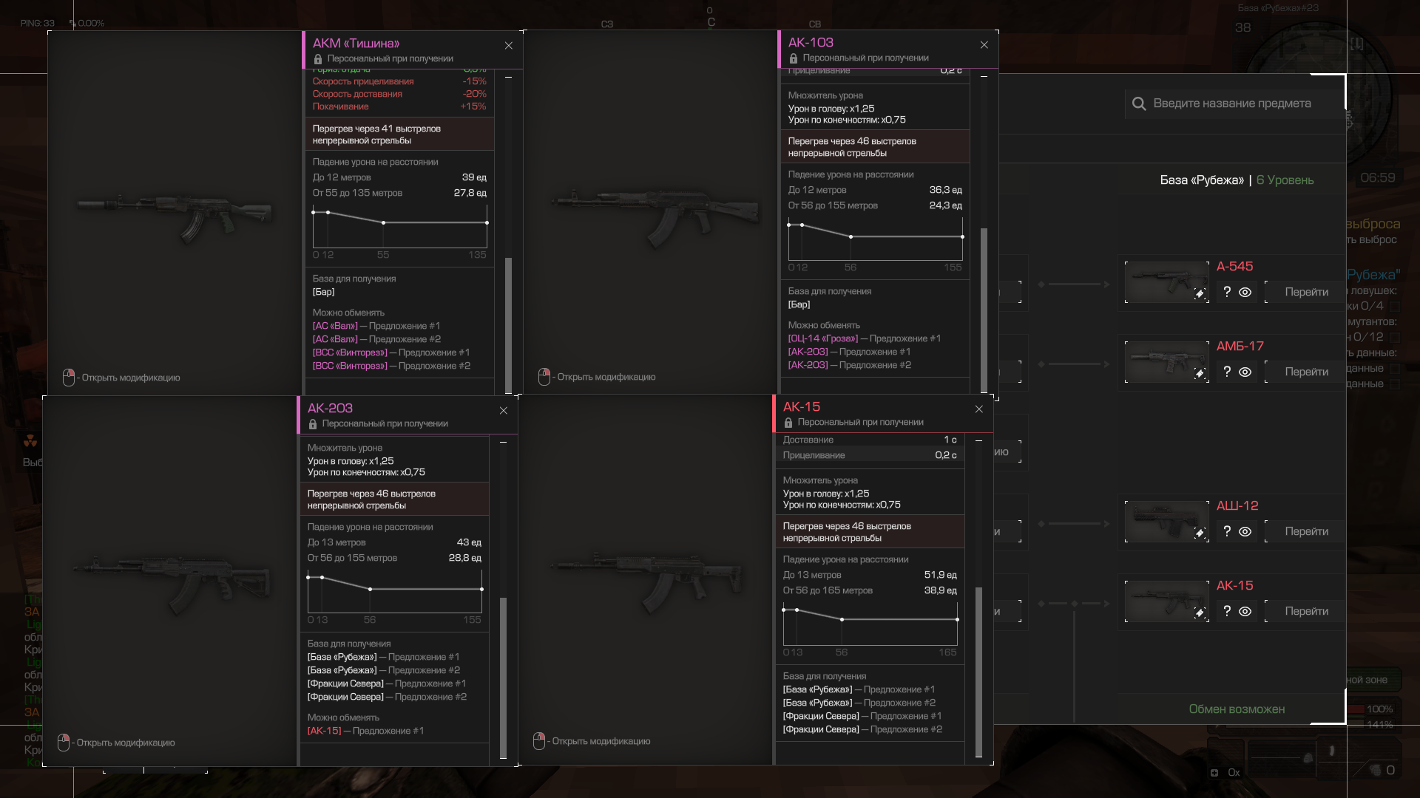This screenshot has height=798, width=1420.
Task: Click the 'Обмен возможен' status text
Action: [x=1237, y=709]
